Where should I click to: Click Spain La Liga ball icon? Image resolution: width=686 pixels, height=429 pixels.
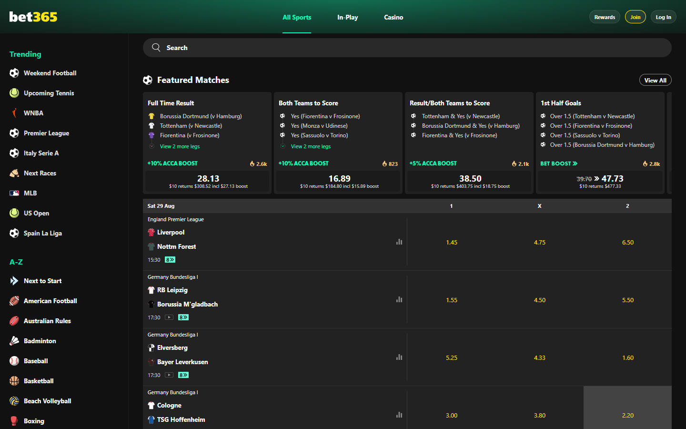click(x=14, y=233)
